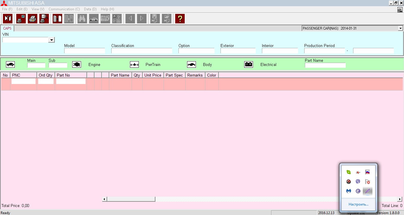Screen dimensions: 404x215
Task: Select the Electrical battery icon
Action: pyautogui.click(x=249, y=64)
